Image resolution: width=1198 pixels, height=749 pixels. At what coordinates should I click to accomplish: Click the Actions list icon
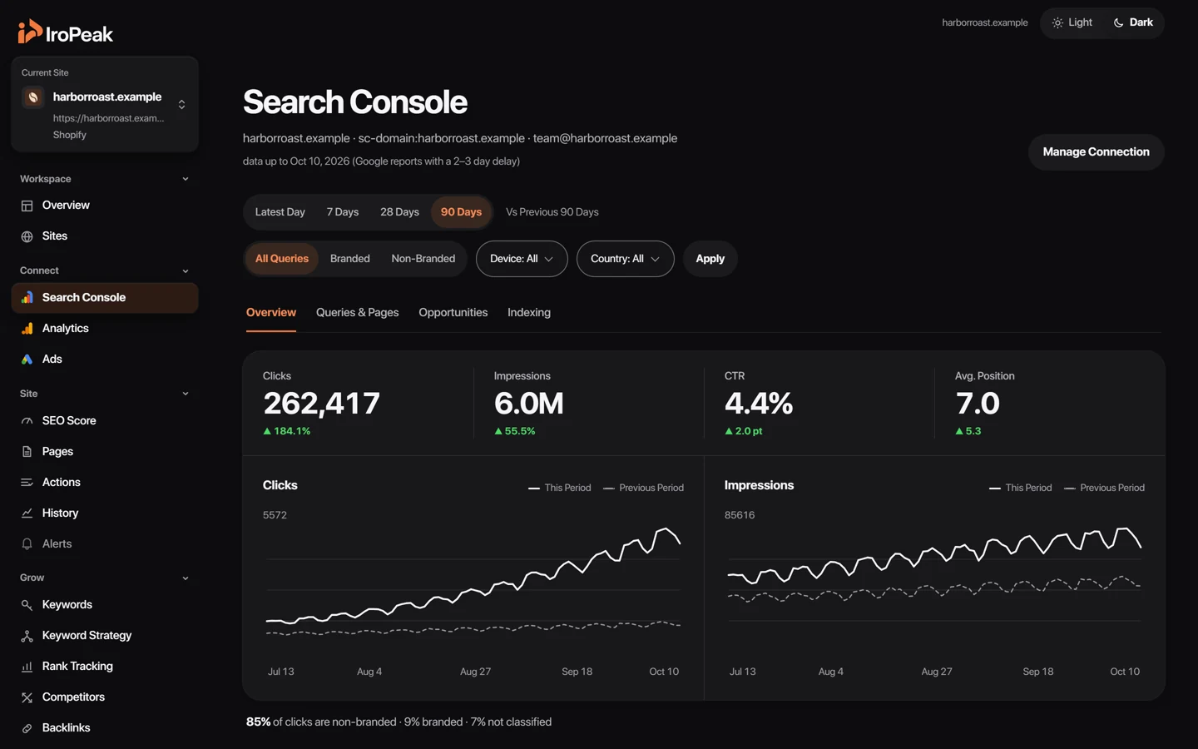[x=27, y=483]
